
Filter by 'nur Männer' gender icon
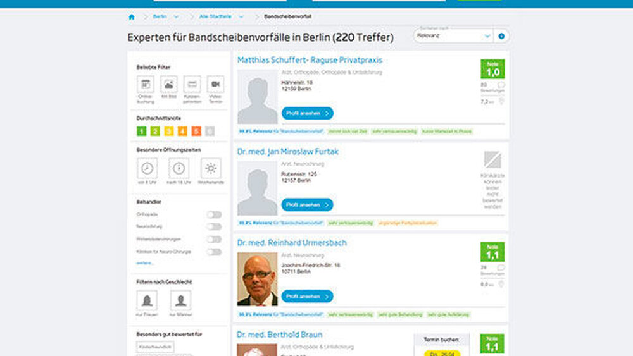click(180, 300)
